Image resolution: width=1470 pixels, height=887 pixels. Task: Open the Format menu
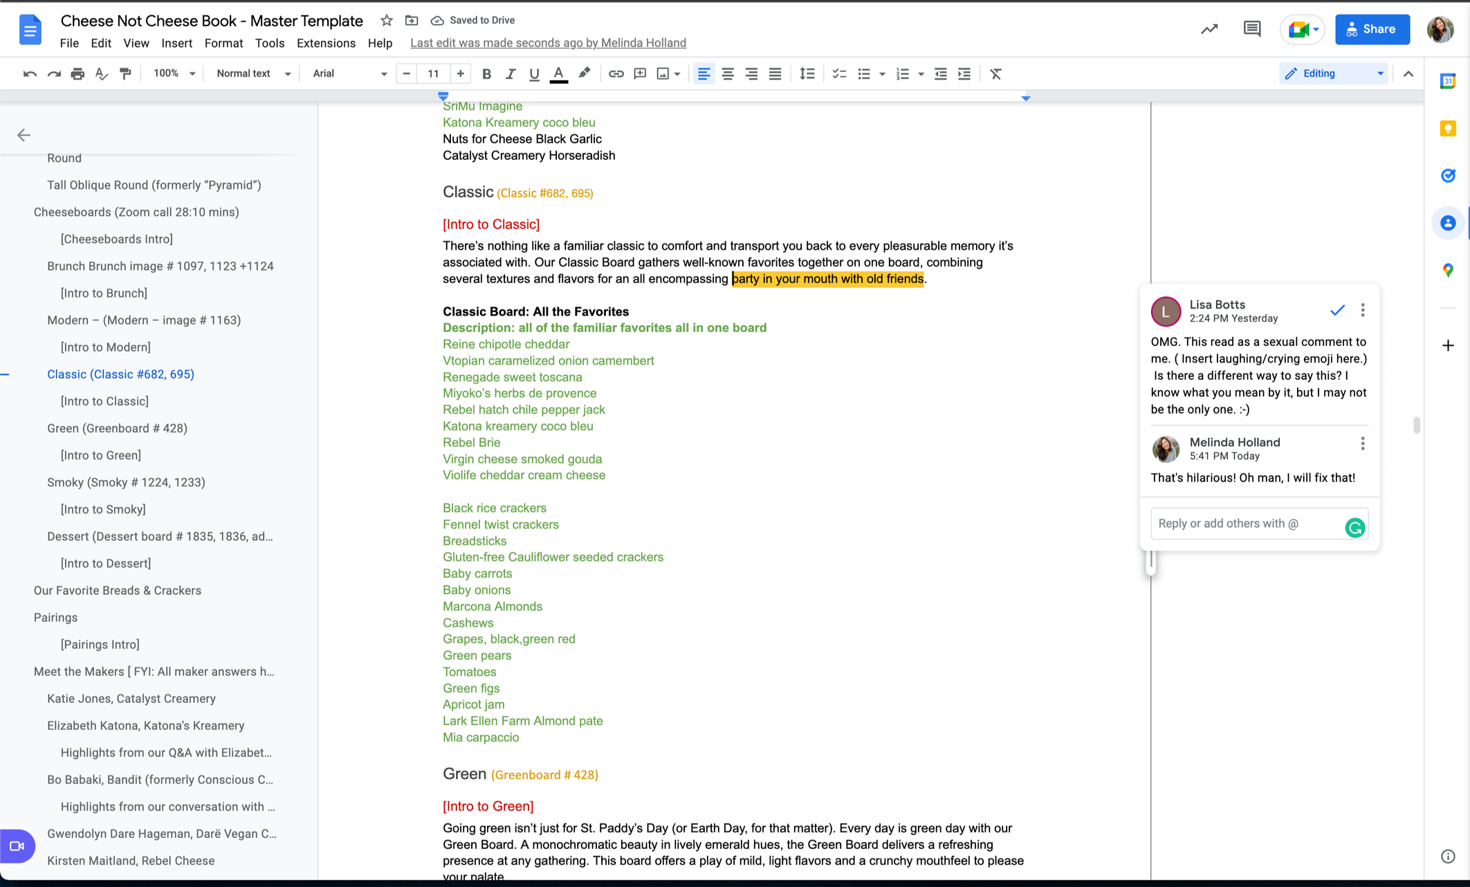pyautogui.click(x=223, y=43)
